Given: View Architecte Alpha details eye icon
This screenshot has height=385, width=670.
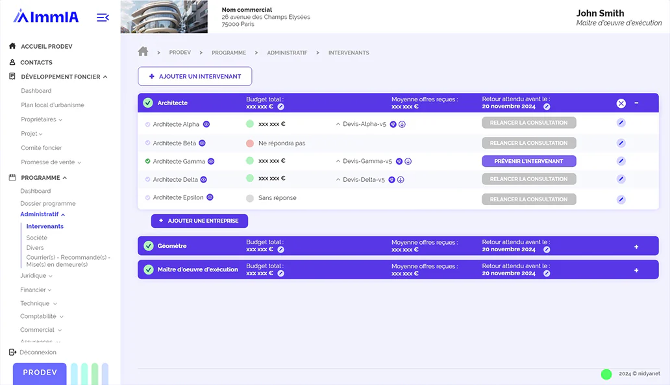Looking at the screenshot, I should point(206,125).
